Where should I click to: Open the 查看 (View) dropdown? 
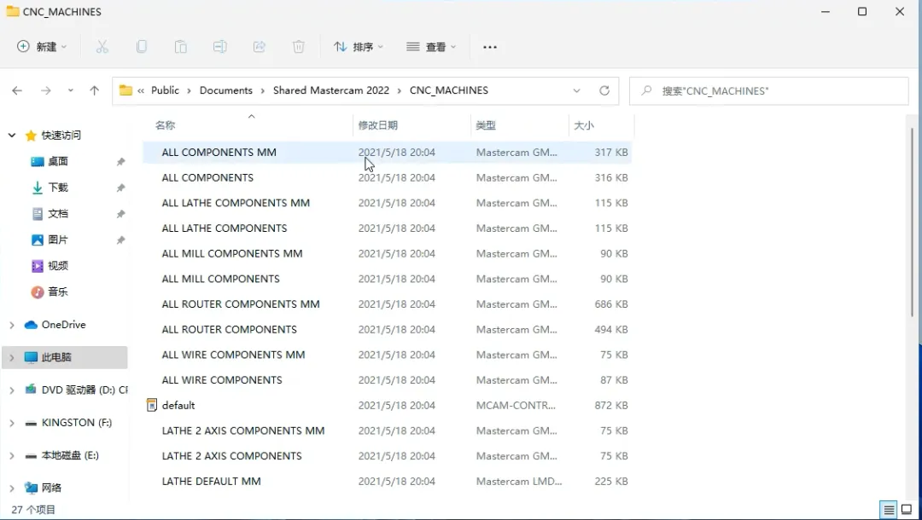pos(431,47)
